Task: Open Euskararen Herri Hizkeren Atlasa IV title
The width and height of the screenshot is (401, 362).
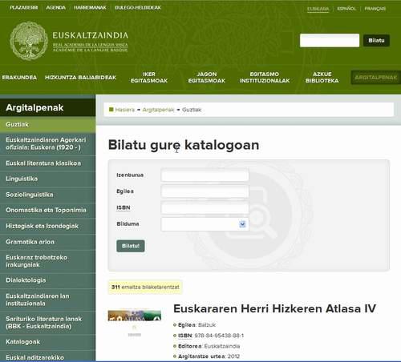Action: coord(274,308)
